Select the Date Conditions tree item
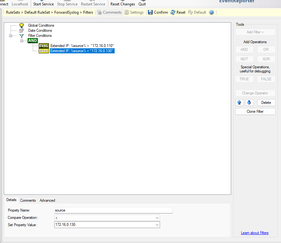 (x=40, y=30)
